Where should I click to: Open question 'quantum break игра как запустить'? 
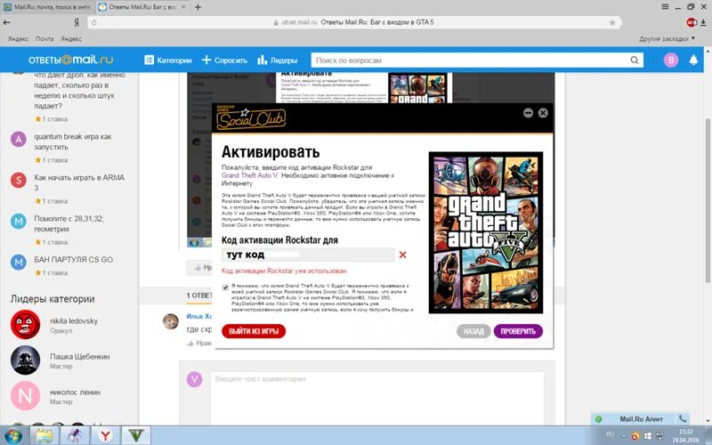[x=73, y=142]
